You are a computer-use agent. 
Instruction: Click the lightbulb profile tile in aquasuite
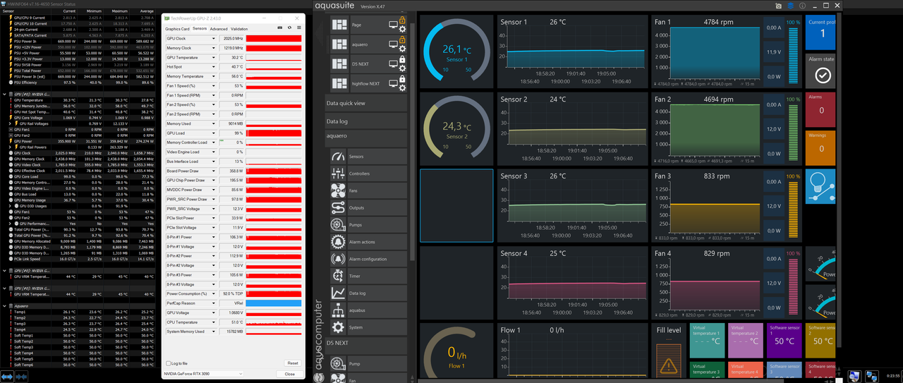(x=821, y=186)
